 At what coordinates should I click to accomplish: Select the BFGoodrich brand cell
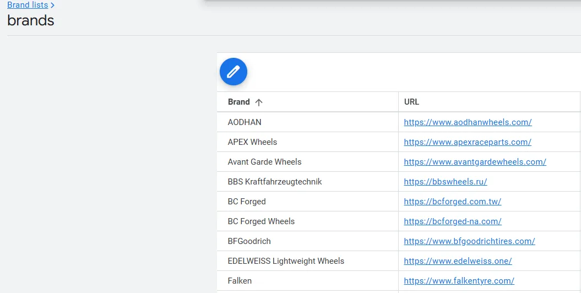[x=307, y=241]
